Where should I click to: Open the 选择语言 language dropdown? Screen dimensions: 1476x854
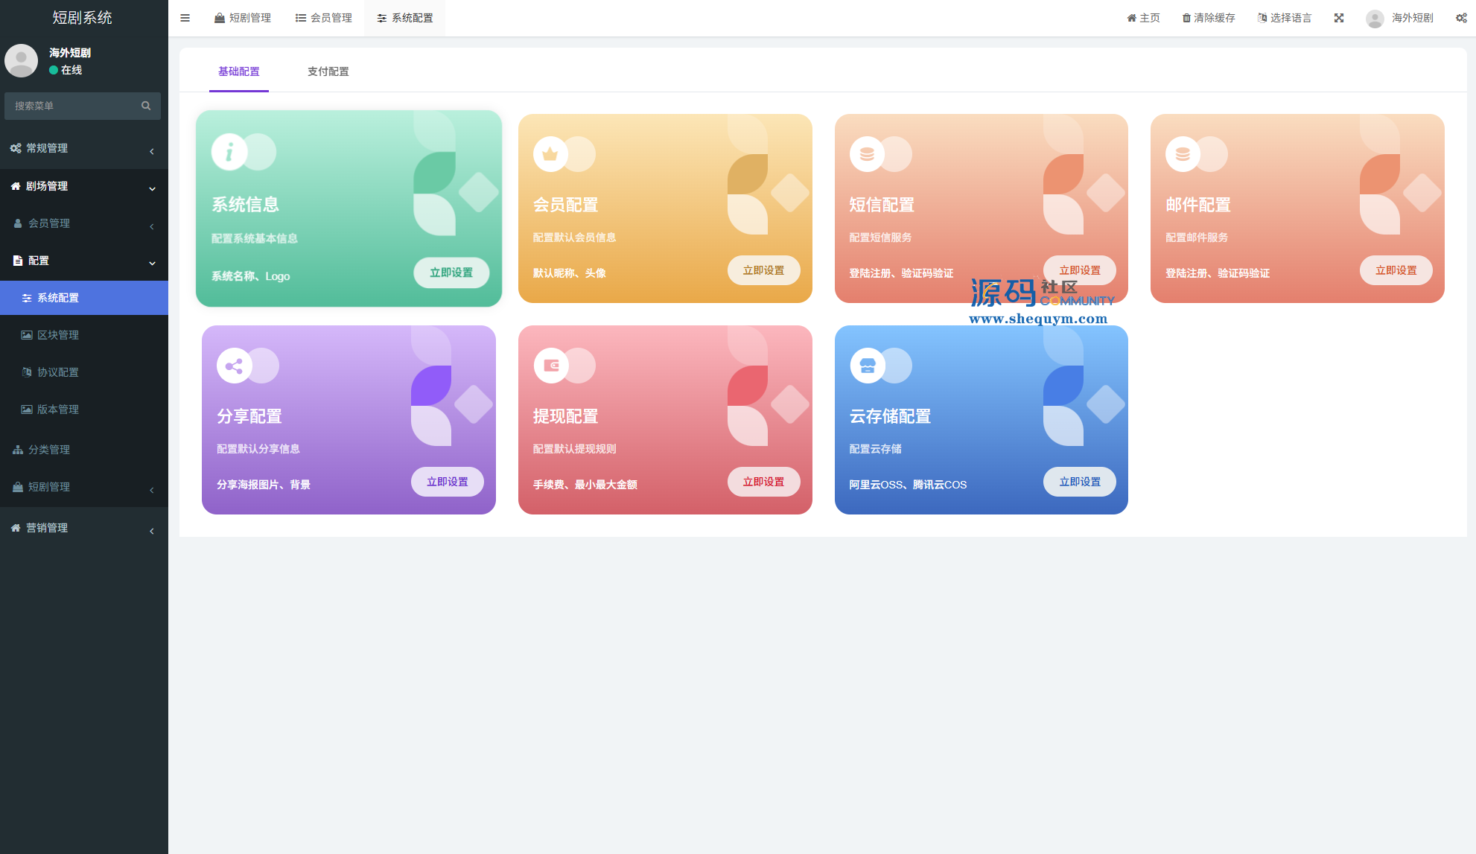pyautogui.click(x=1285, y=18)
